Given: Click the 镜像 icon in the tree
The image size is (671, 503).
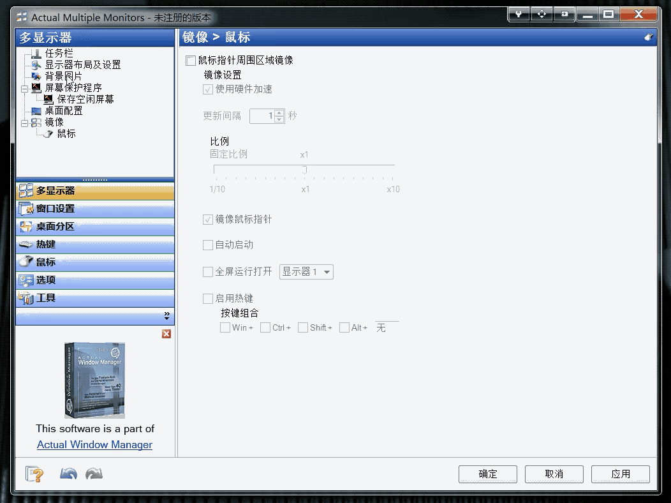Looking at the screenshot, I should pos(36,123).
